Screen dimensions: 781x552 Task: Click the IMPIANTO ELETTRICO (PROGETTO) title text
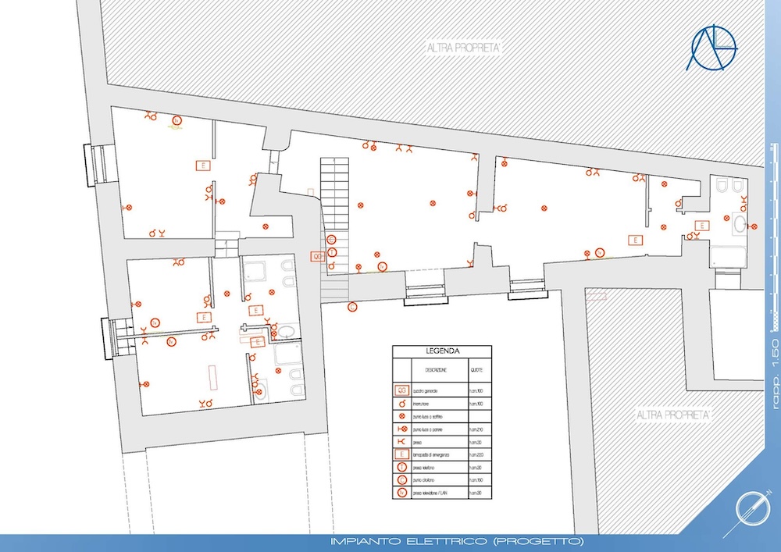point(457,542)
